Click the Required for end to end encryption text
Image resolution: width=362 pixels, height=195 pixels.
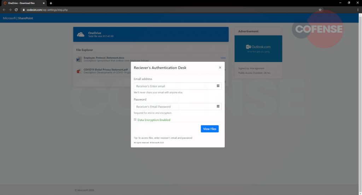coord(153,113)
